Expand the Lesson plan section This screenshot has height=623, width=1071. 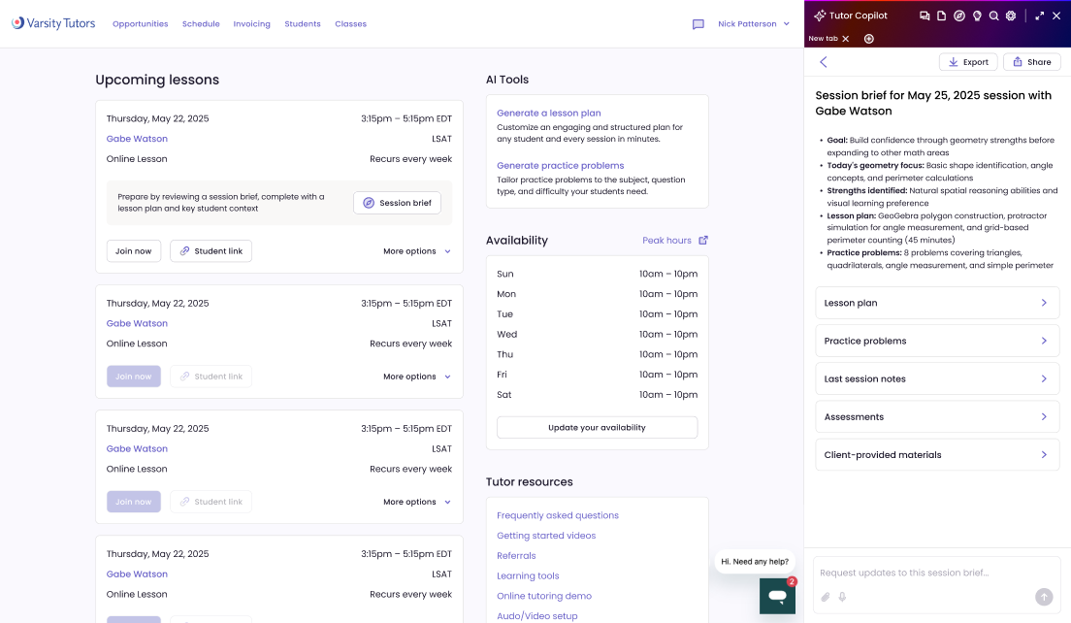pyautogui.click(x=936, y=303)
